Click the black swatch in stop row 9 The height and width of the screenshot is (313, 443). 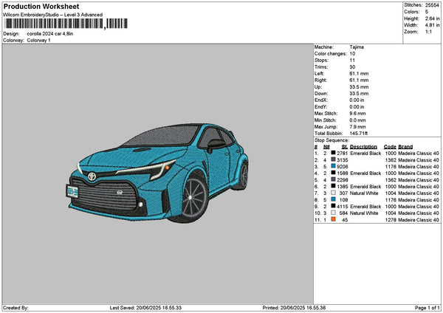tap(334, 206)
